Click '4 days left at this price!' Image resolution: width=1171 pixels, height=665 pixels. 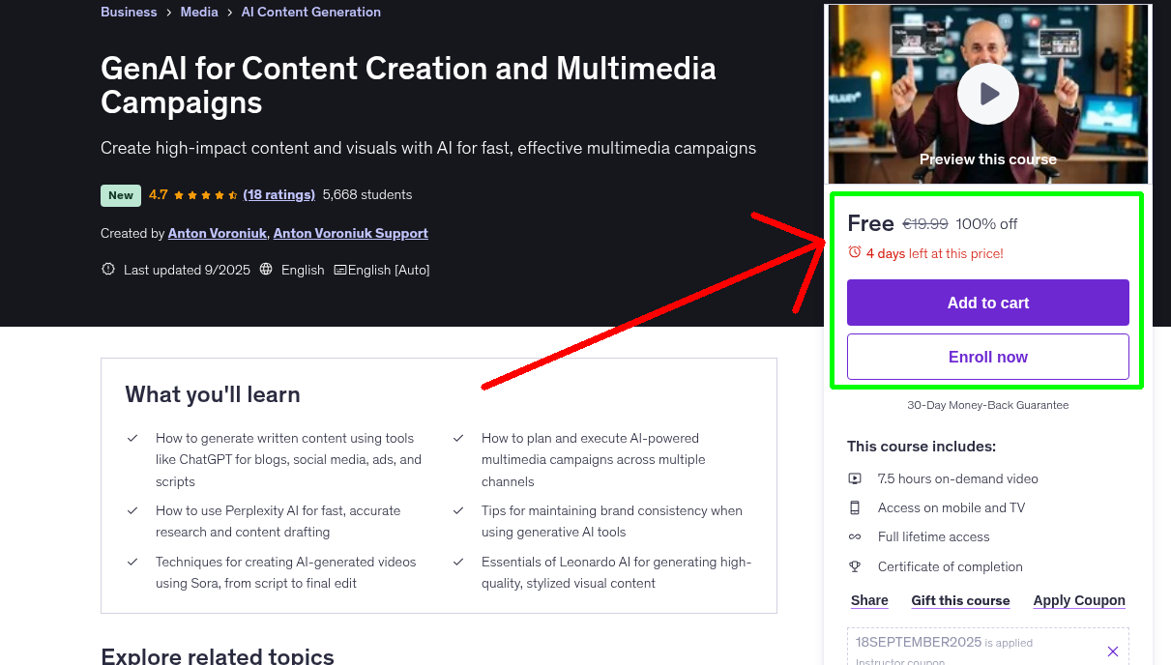pos(935,253)
